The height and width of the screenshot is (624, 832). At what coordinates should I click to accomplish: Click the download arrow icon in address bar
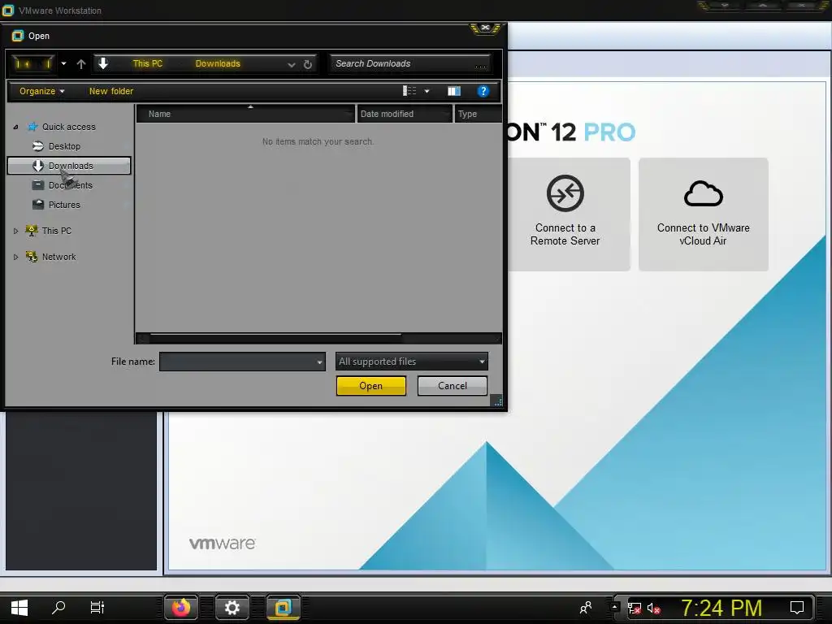click(103, 63)
